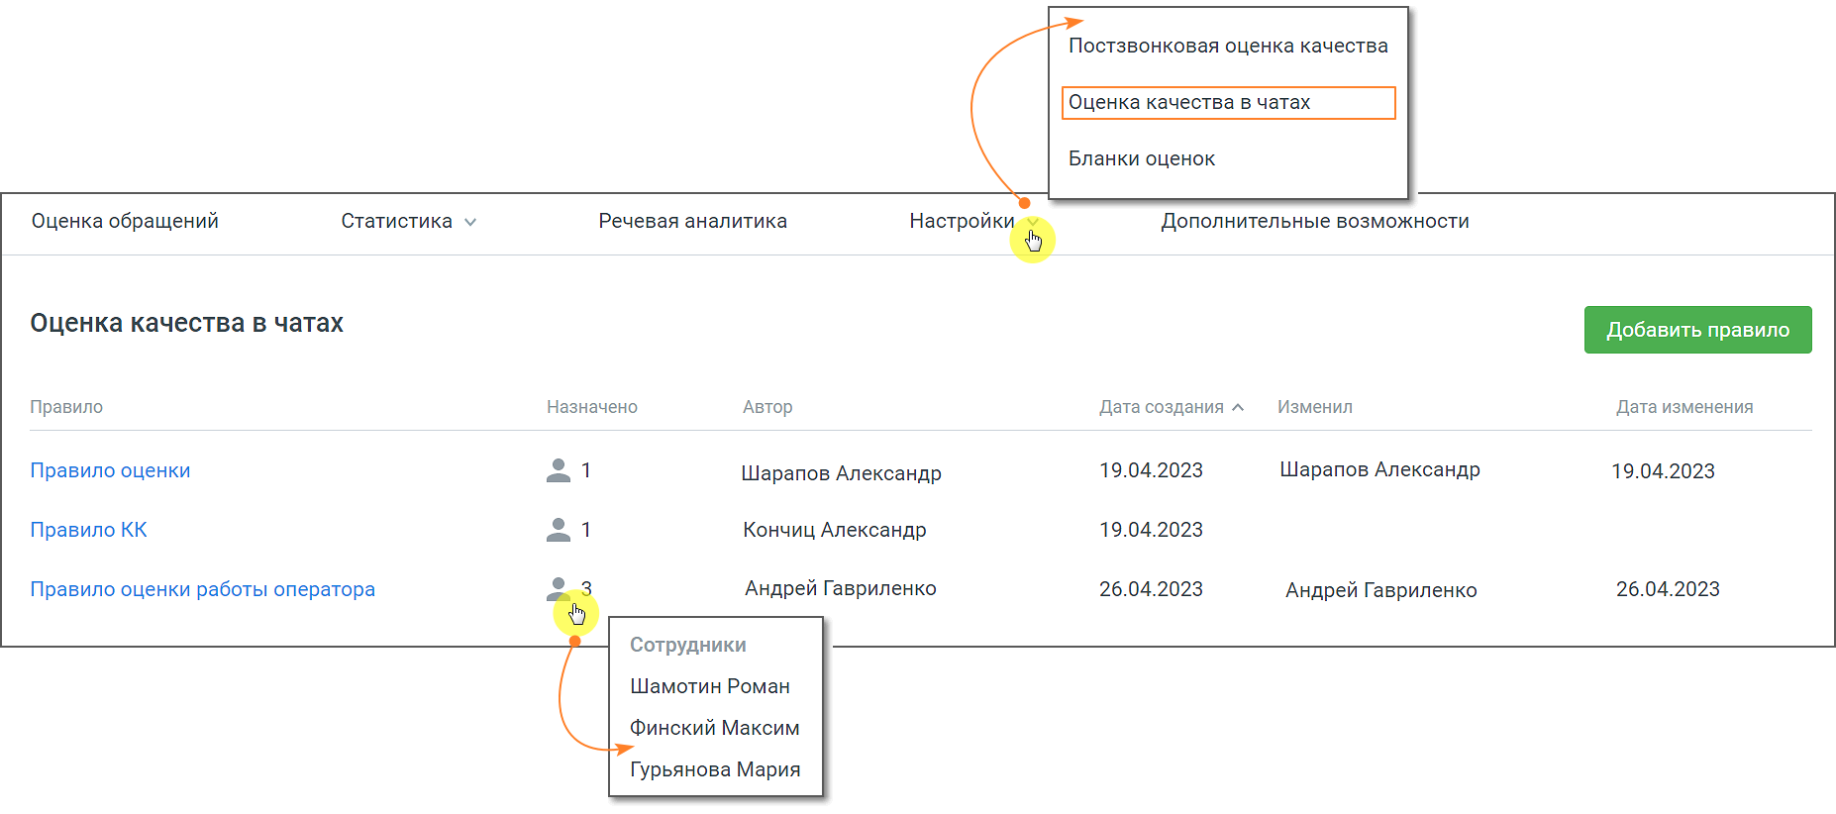Viewport: 1836px width, 814px height.
Task: Click assigned-person icon for Правило оценки работы оператора
Action: (x=559, y=588)
